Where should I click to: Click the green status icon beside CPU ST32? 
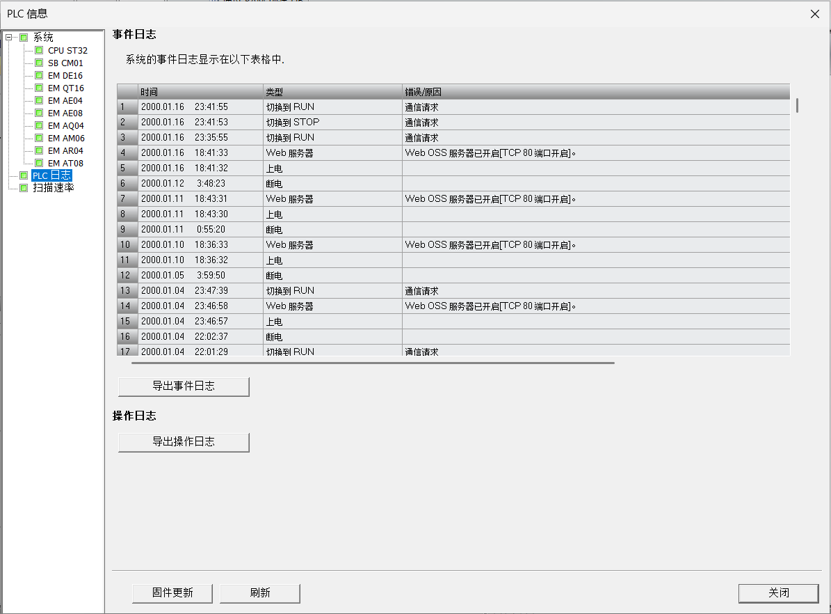(x=39, y=50)
